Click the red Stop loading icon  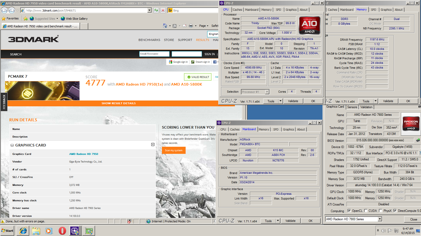pyautogui.click(x=163, y=10)
